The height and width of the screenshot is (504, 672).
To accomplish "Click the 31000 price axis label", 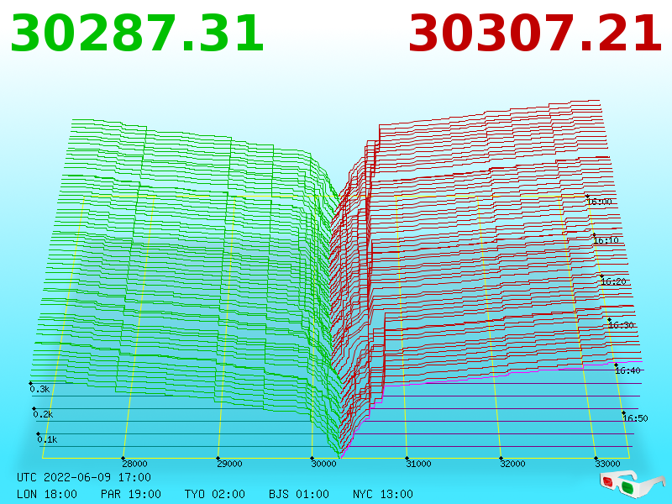I will 418,464.
